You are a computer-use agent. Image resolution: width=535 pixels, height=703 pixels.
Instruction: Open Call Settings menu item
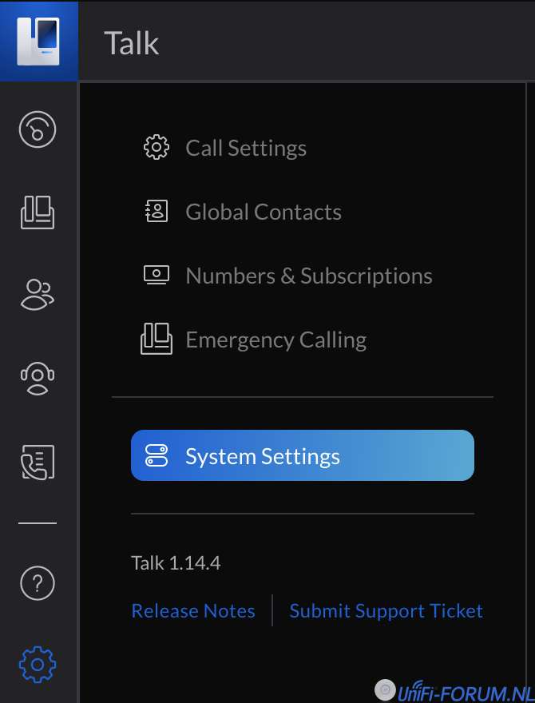point(246,148)
